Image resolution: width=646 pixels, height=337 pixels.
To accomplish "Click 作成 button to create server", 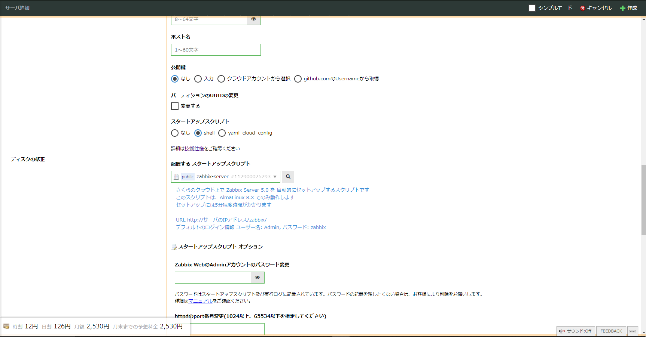I will click(629, 8).
